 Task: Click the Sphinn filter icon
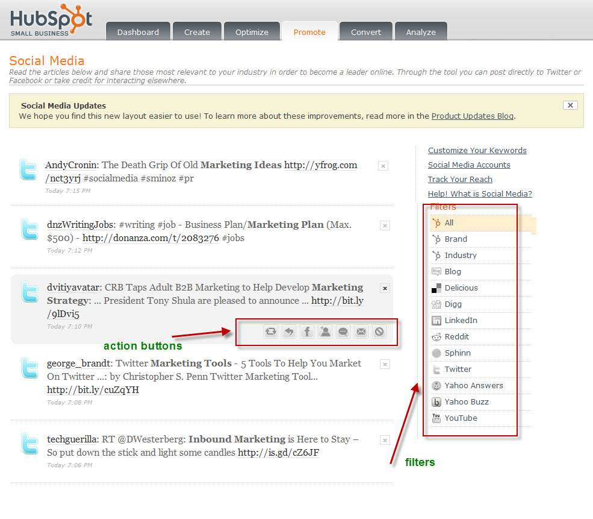[x=436, y=353]
